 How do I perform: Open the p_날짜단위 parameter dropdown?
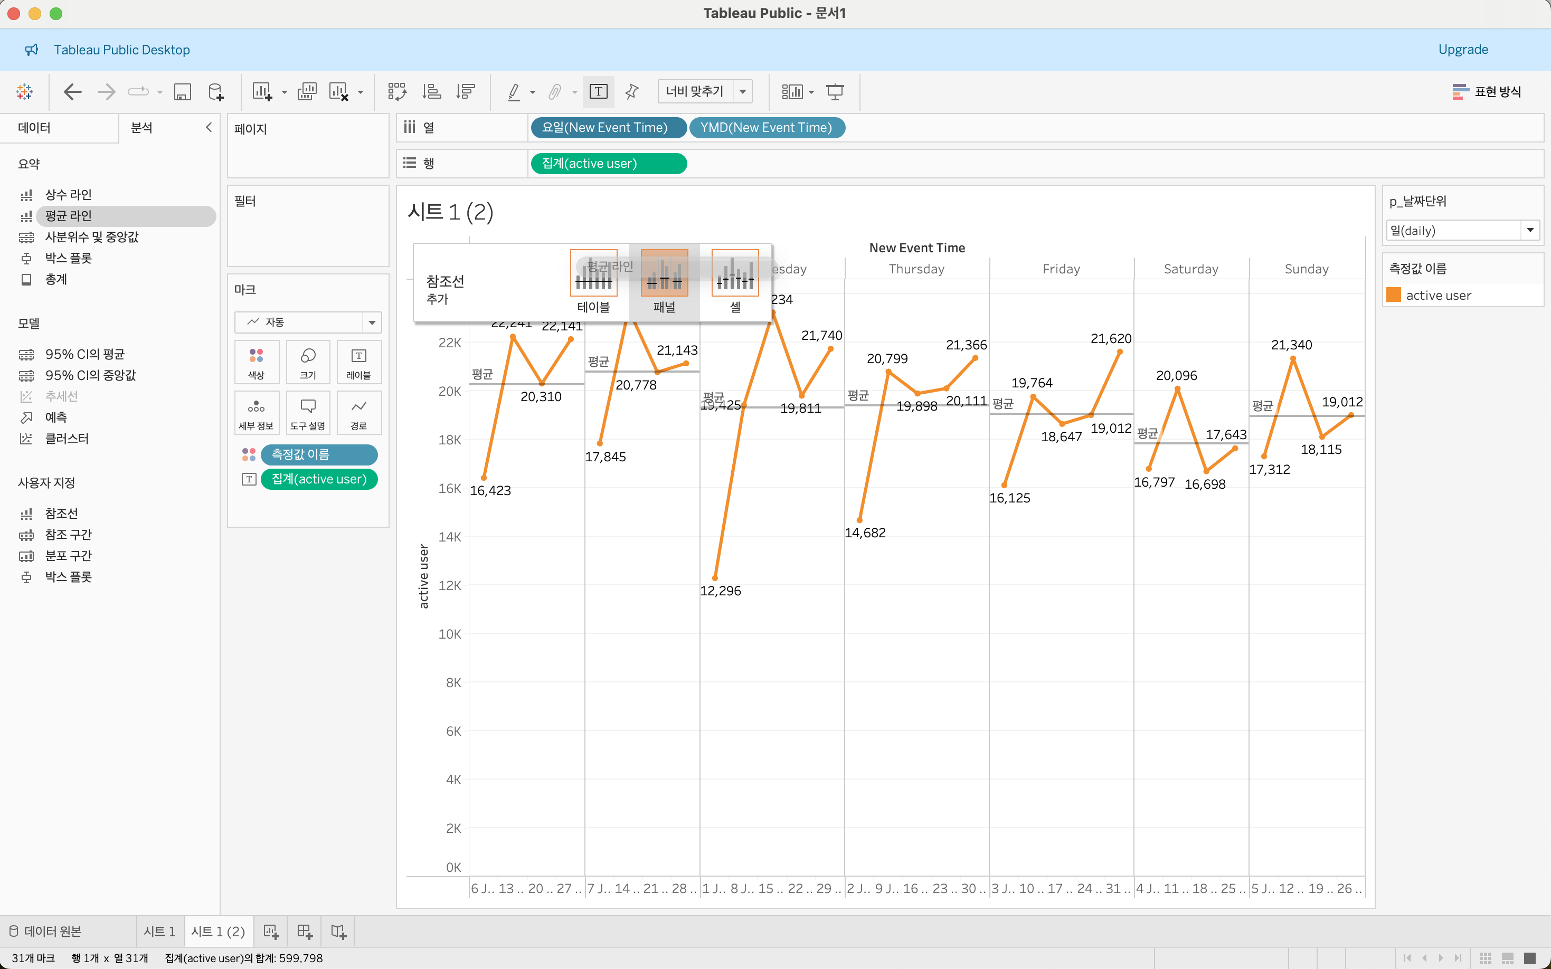pos(1530,230)
